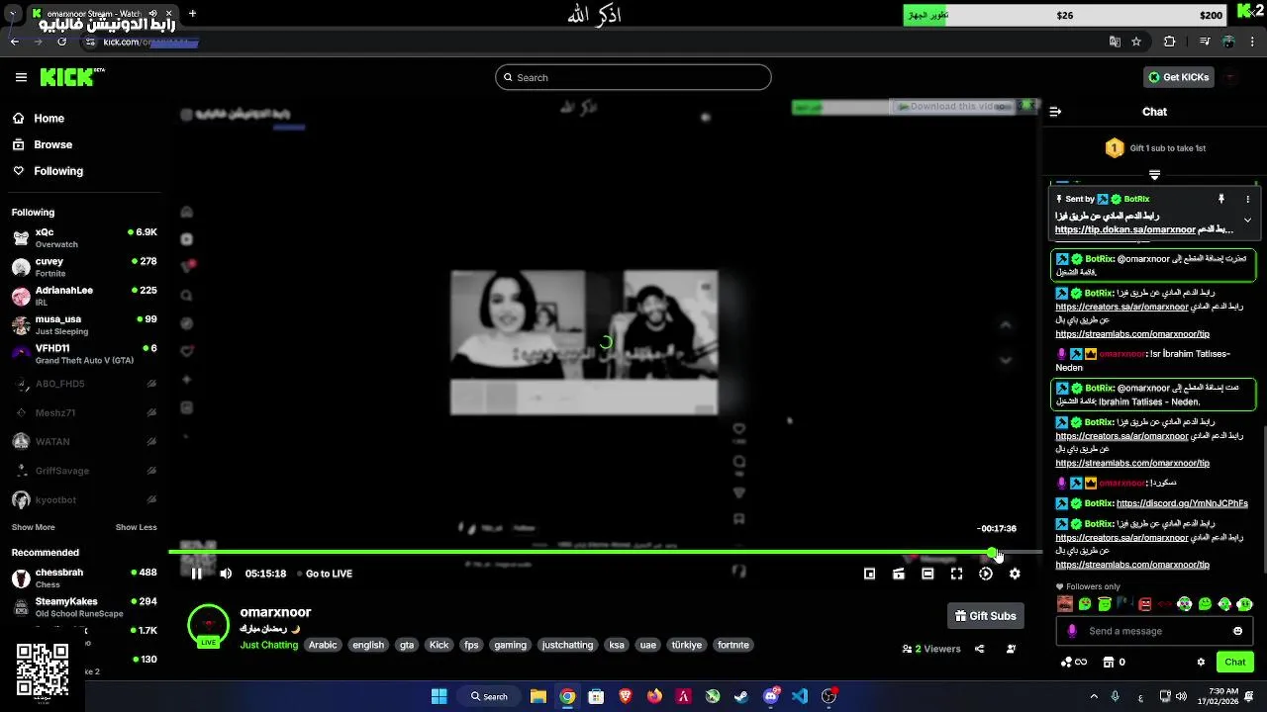The width and height of the screenshot is (1267, 712).
Task: Expand list with Show More
Action: pos(34,527)
